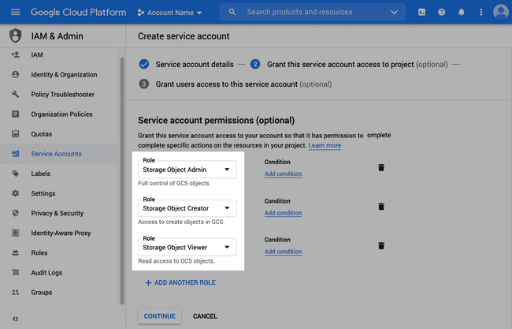This screenshot has width=512, height=329.
Task: Open Organization Policies menu item
Action: [x=61, y=114]
